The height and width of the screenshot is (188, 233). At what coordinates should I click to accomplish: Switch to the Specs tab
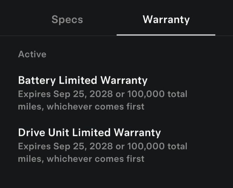point(67,20)
